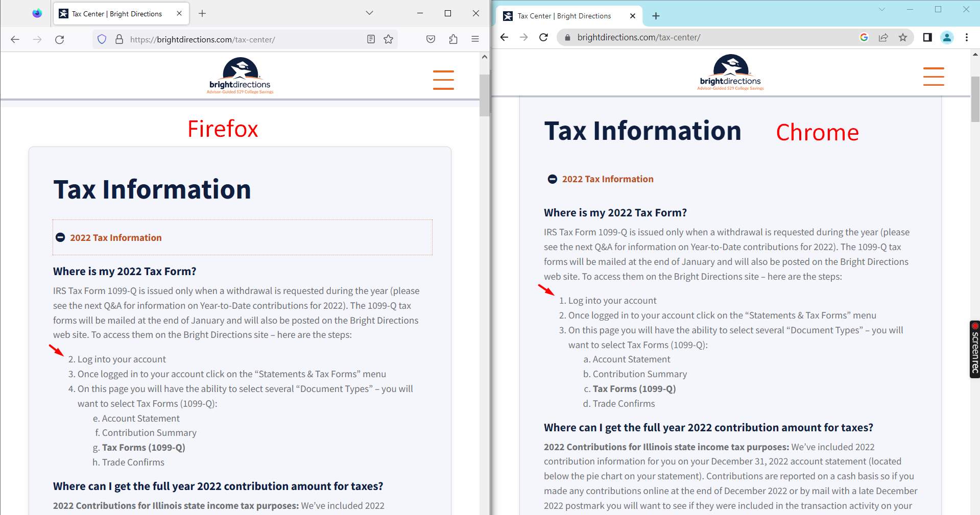Bookmark page with Firefox star icon

pos(389,39)
